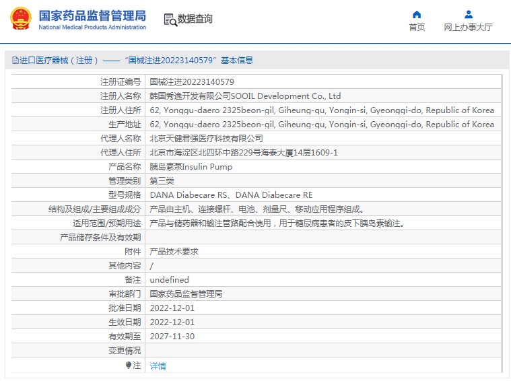Click National Medical Products Administration subtitle
This screenshot has width=511, height=381.
(92, 28)
